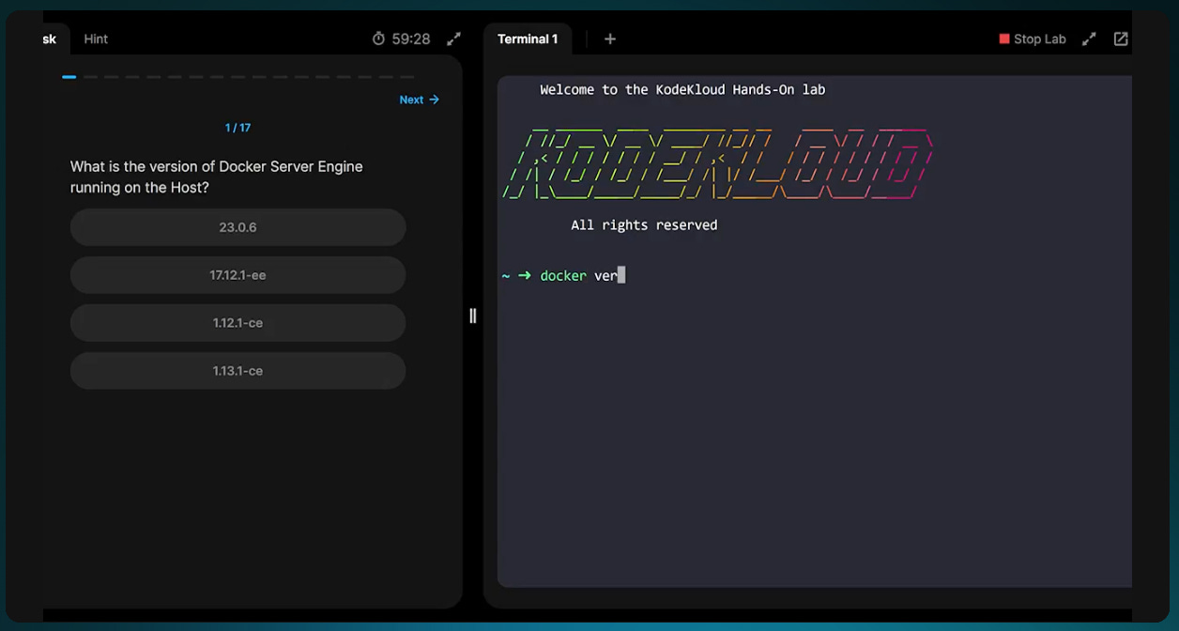This screenshot has height=631, width=1179.
Task: Add a new terminal with plus icon
Action: point(610,38)
